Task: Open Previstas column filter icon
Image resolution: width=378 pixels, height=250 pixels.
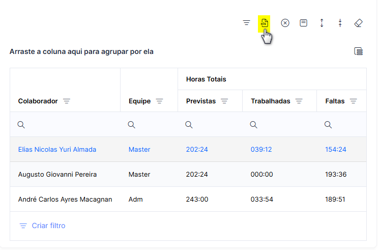Action: tap(224, 101)
